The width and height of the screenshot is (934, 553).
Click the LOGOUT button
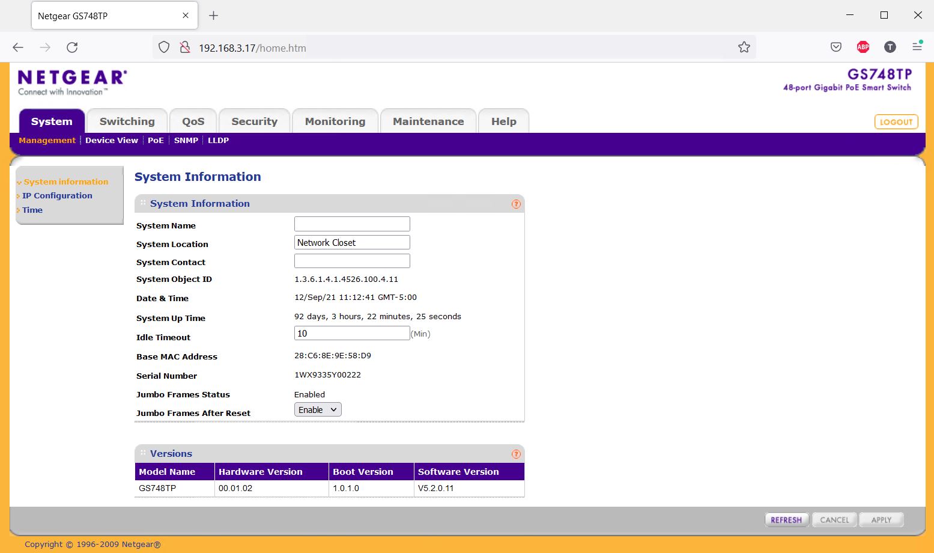point(896,122)
